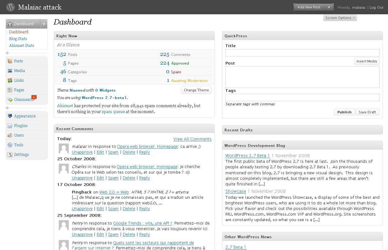Visit the site via Malaiac attack title
This screenshot has height=250, width=388.
pos(40,7)
